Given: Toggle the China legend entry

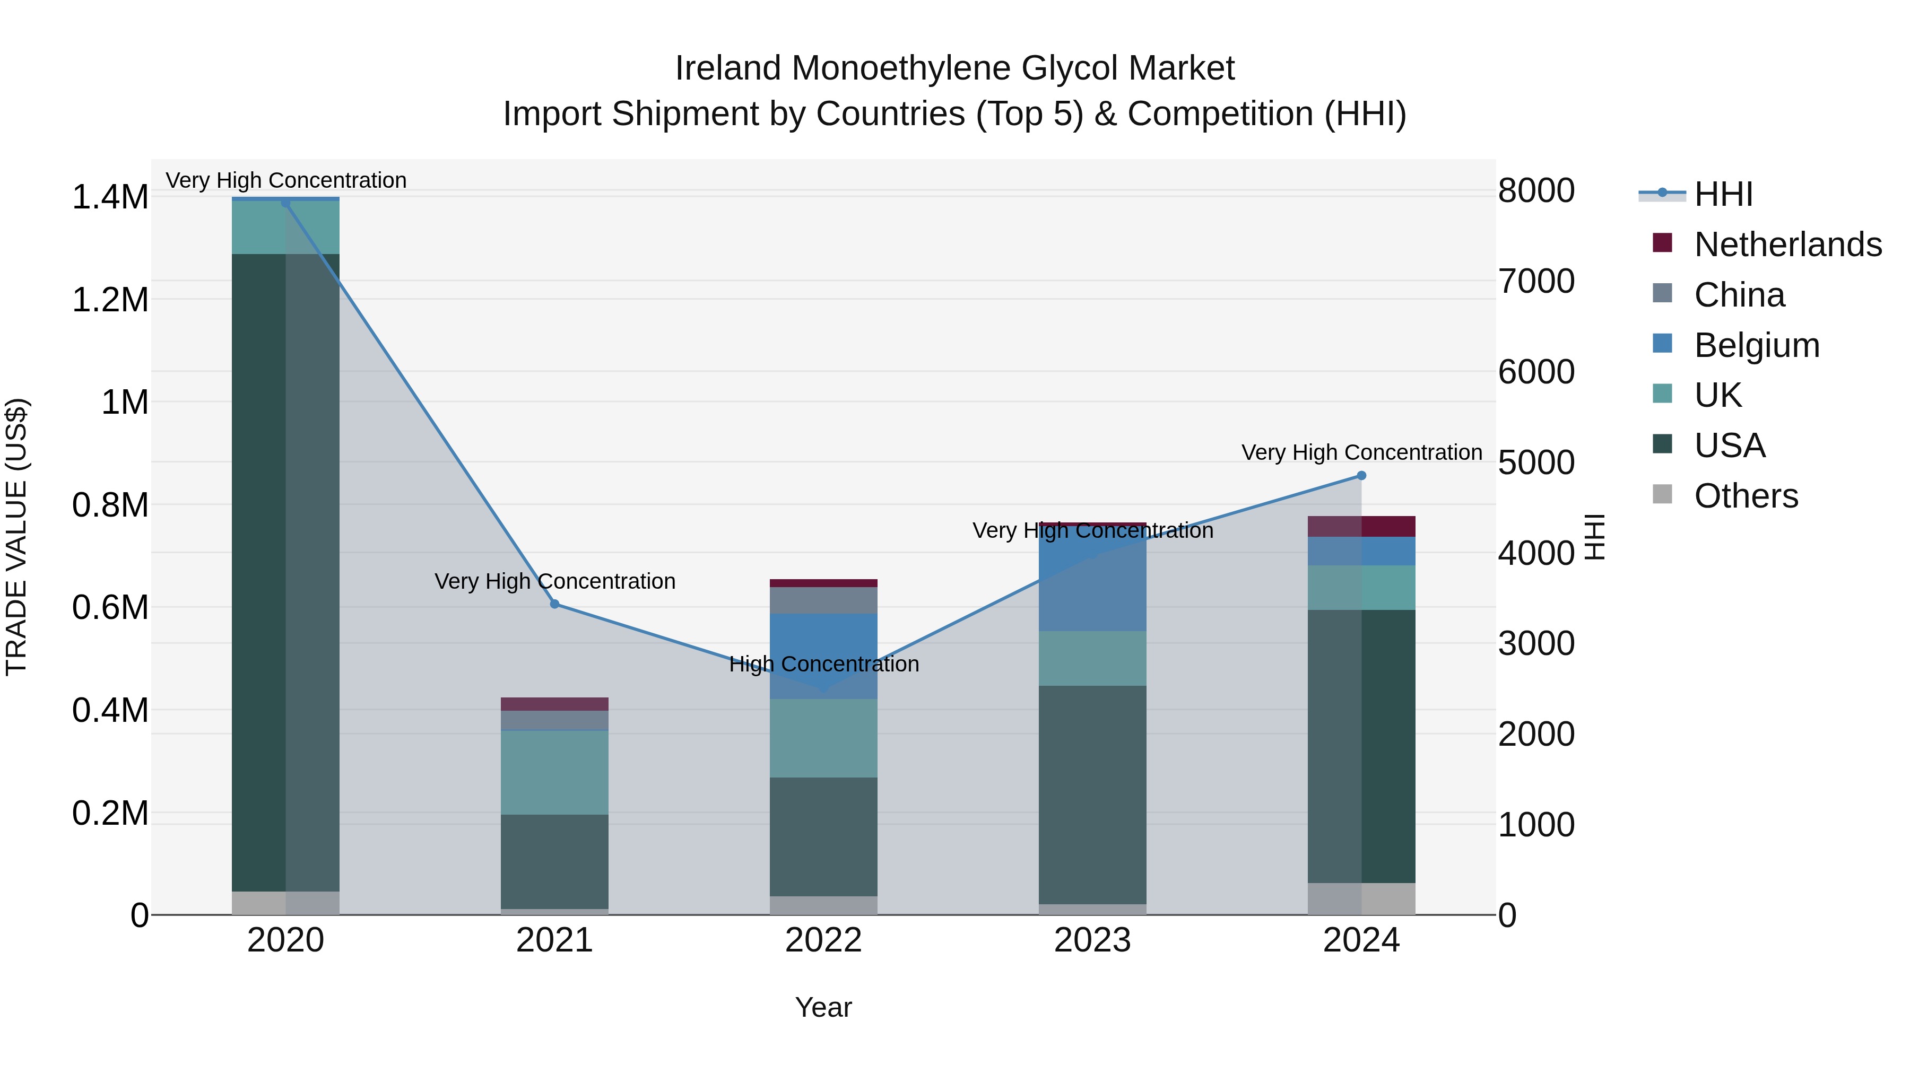Looking at the screenshot, I should click(1718, 294).
